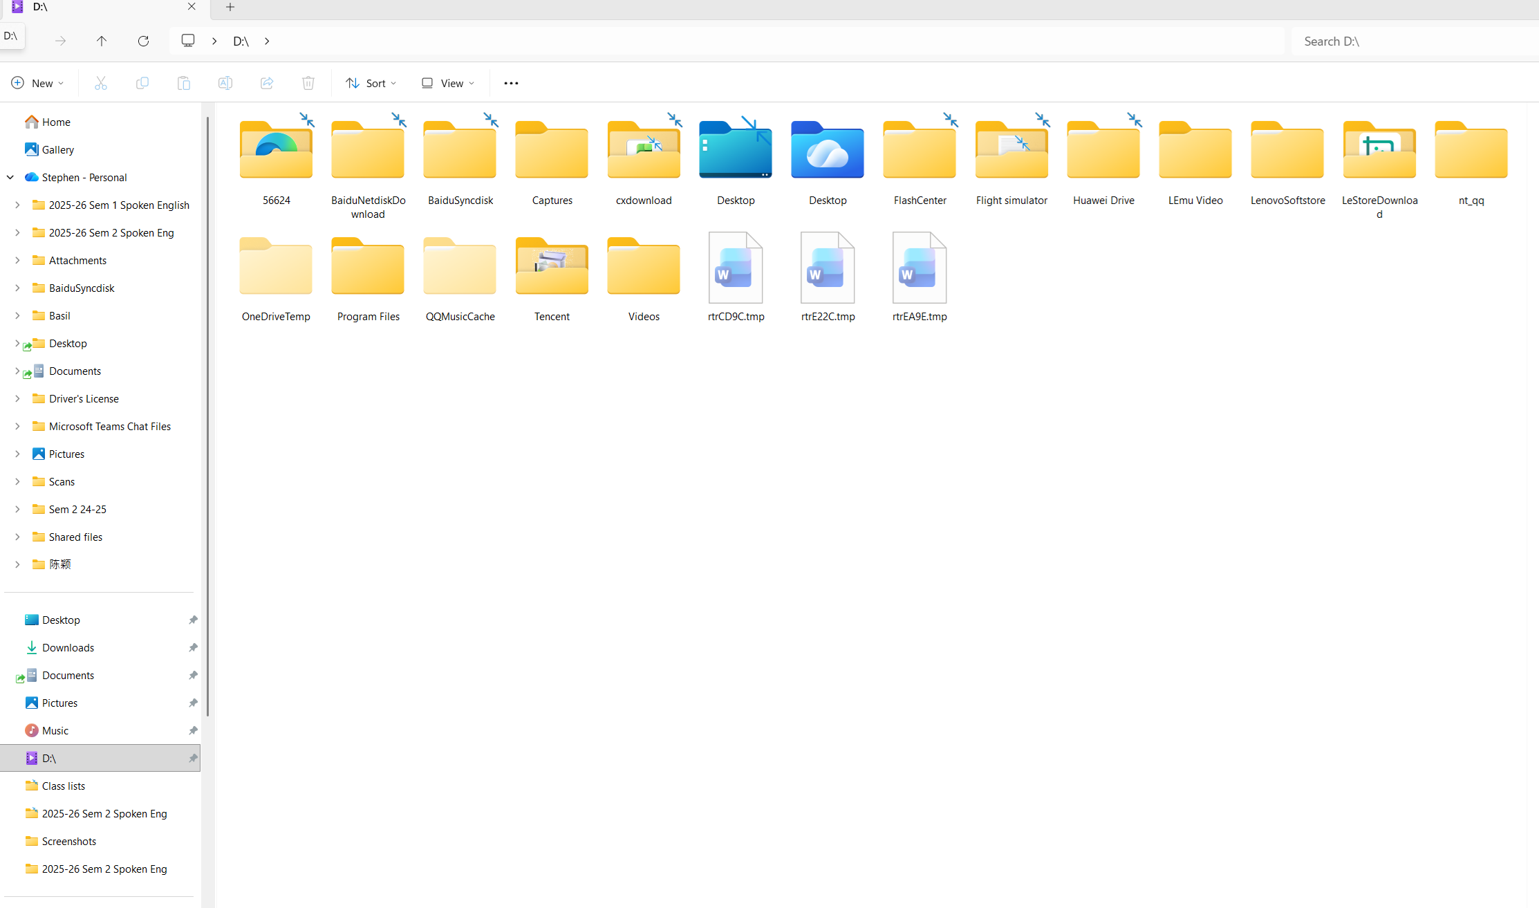Unpin Pictures from Quick Access
Viewport: 1539px width, 908px height.
click(193, 703)
